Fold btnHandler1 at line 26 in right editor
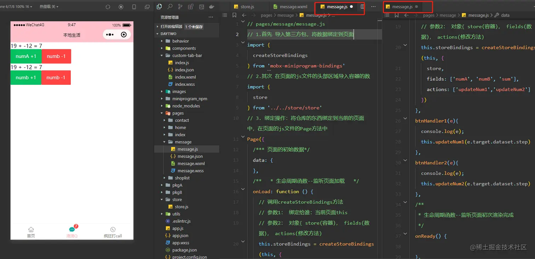The width and height of the screenshot is (535, 259). (405, 119)
